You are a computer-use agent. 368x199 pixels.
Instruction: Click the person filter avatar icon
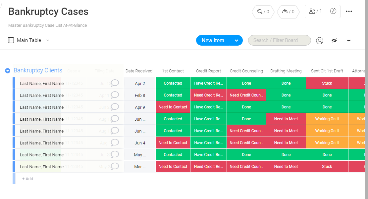320,41
